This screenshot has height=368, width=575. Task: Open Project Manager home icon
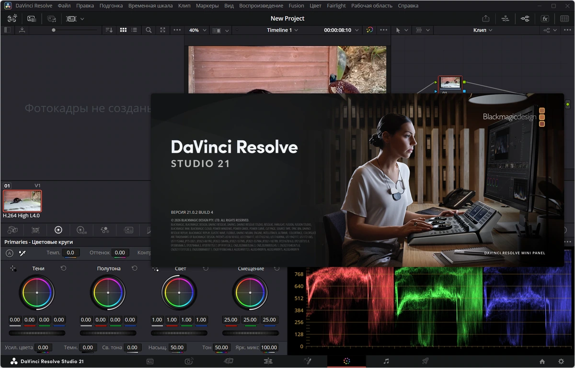(x=542, y=361)
